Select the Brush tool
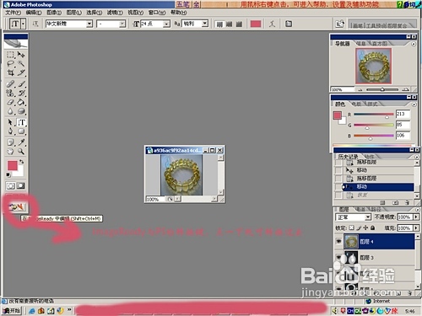Viewport: 422px width, 316px height. (21, 83)
